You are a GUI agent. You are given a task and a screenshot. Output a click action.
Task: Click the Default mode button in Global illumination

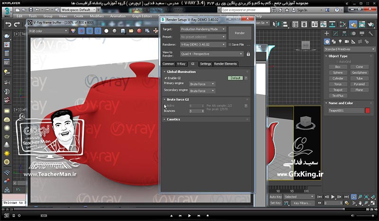coord(235,78)
